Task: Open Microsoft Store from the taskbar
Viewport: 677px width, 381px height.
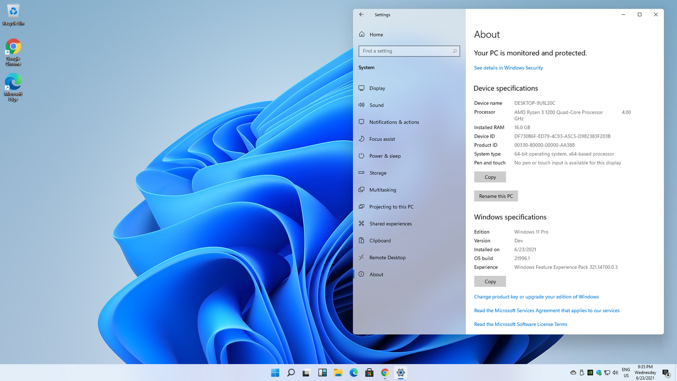Action: click(x=369, y=373)
